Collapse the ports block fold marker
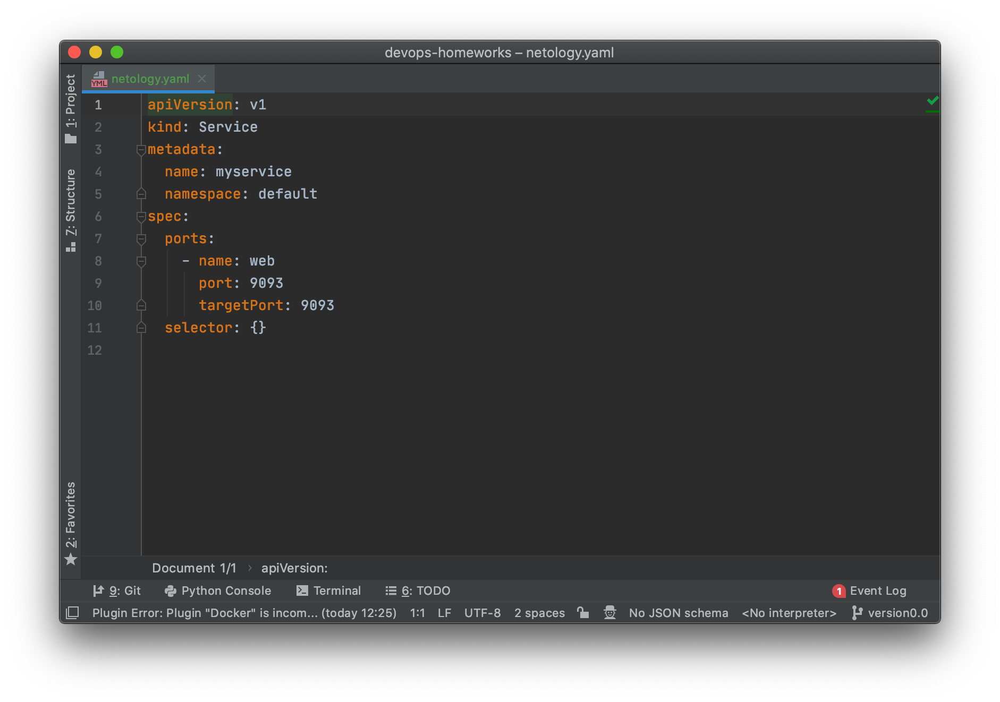Image resolution: width=1000 pixels, height=702 pixels. [141, 239]
